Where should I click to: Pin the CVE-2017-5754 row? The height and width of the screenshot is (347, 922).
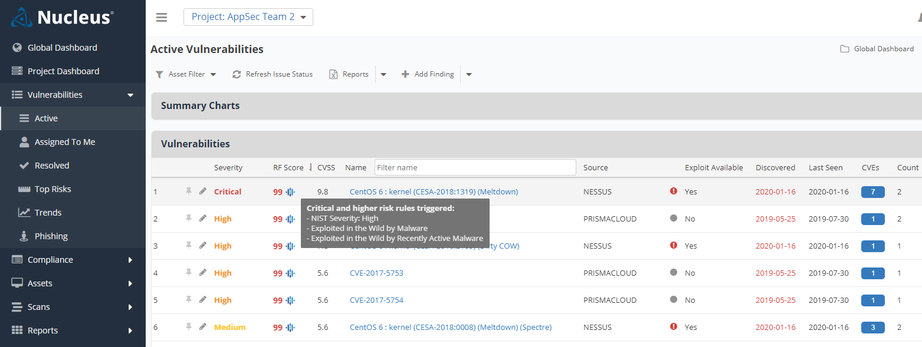[189, 300]
